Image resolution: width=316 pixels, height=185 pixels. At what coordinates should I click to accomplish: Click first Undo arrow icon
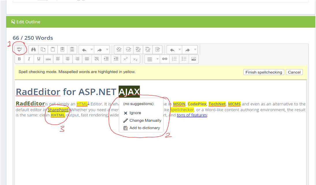[x=84, y=50]
